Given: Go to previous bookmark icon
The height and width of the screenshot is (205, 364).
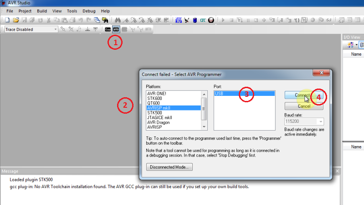Looking at the screenshot, I should click(x=142, y=20).
